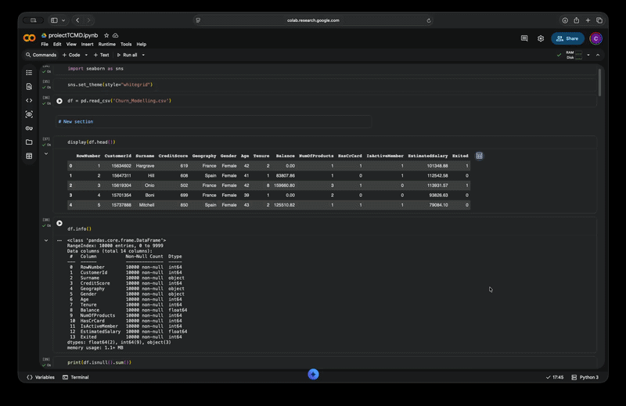Show the browser tab overview
This screenshot has width=626, height=406.
click(599, 20)
